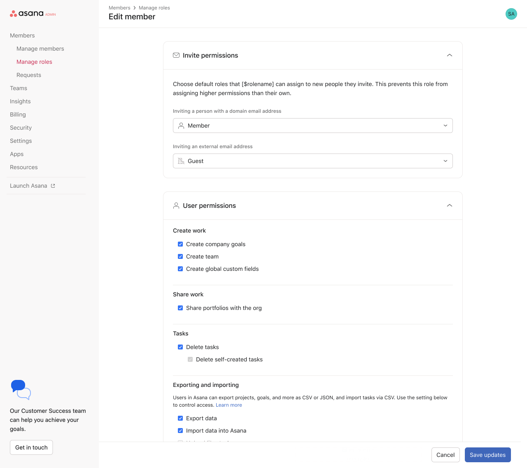Click the Asana logo in the sidebar
Image resolution: width=527 pixels, height=468 pixels.
pyautogui.click(x=27, y=14)
